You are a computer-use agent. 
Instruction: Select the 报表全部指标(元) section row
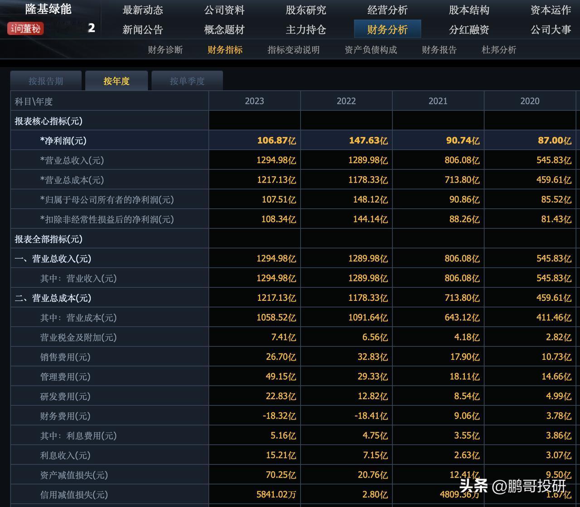point(48,239)
